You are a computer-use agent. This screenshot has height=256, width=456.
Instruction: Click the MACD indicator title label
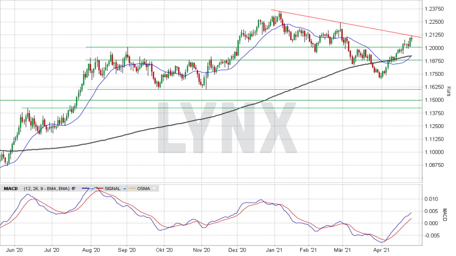10,189
